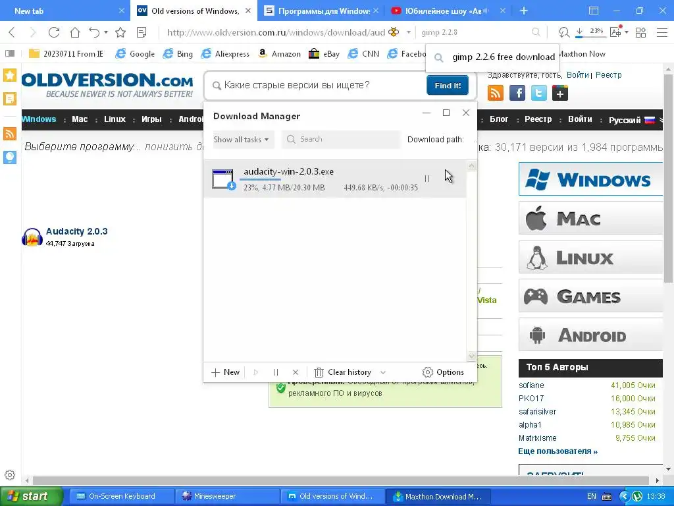Open the Linux menu in site navigation
Image resolution: width=674 pixels, height=506 pixels.
(115, 119)
